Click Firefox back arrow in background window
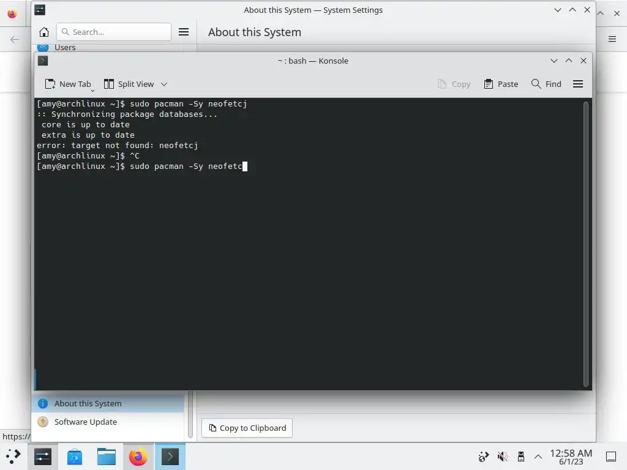 pos(15,39)
